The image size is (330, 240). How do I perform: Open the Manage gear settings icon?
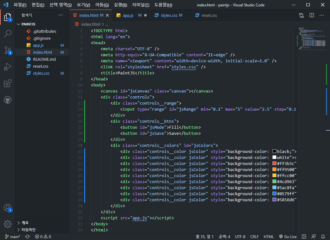pos(8,224)
